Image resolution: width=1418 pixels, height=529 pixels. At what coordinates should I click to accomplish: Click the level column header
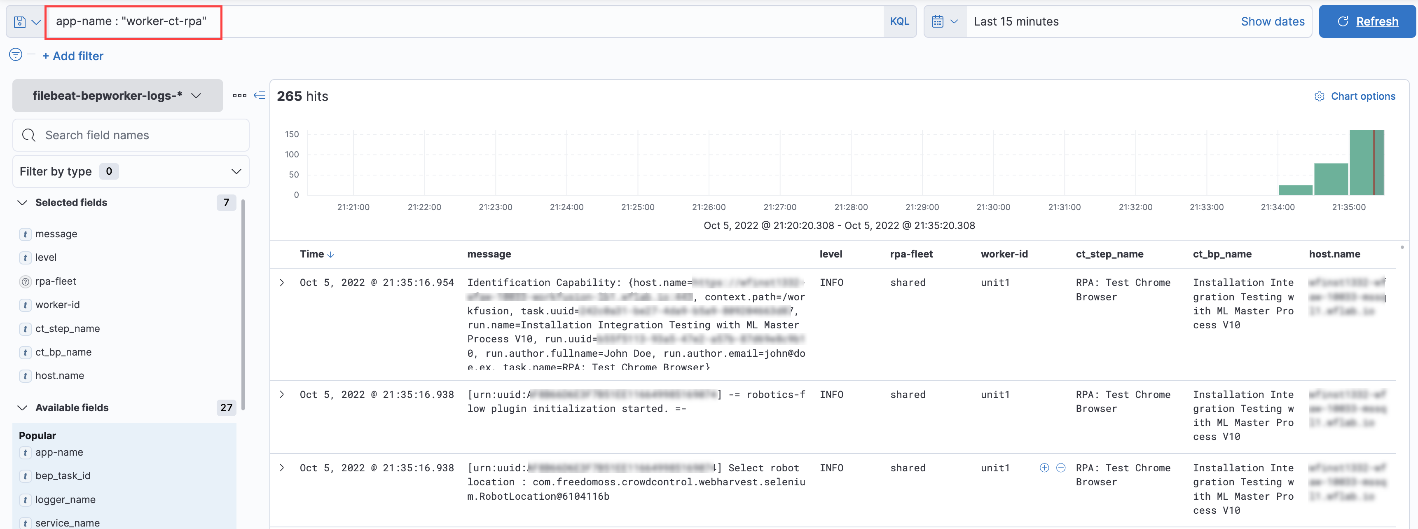click(x=831, y=254)
